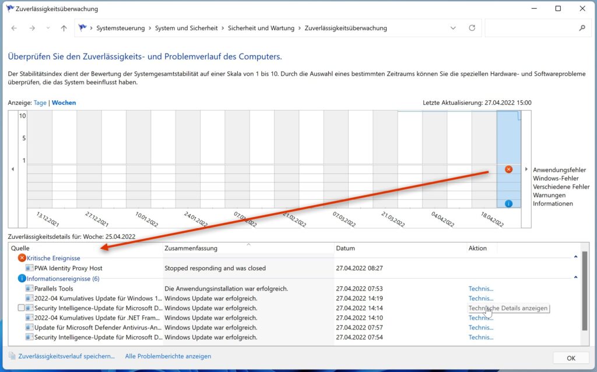Select the highlighted week column for 18.04.2022
The image size is (597, 372).
[x=508, y=134]
